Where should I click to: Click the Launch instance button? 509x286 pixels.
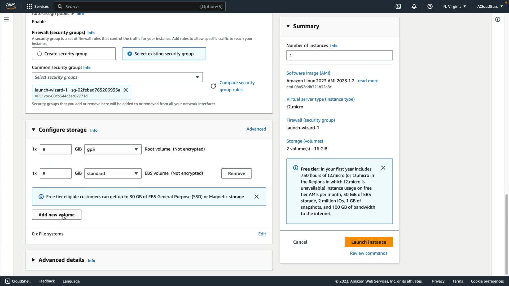click(368, 242)
